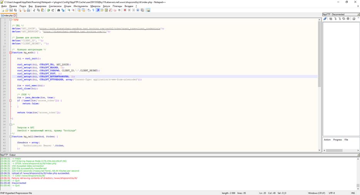Click Windows (CR LF) in status bar
Viewport: 360px width, 195px height.
316,193
